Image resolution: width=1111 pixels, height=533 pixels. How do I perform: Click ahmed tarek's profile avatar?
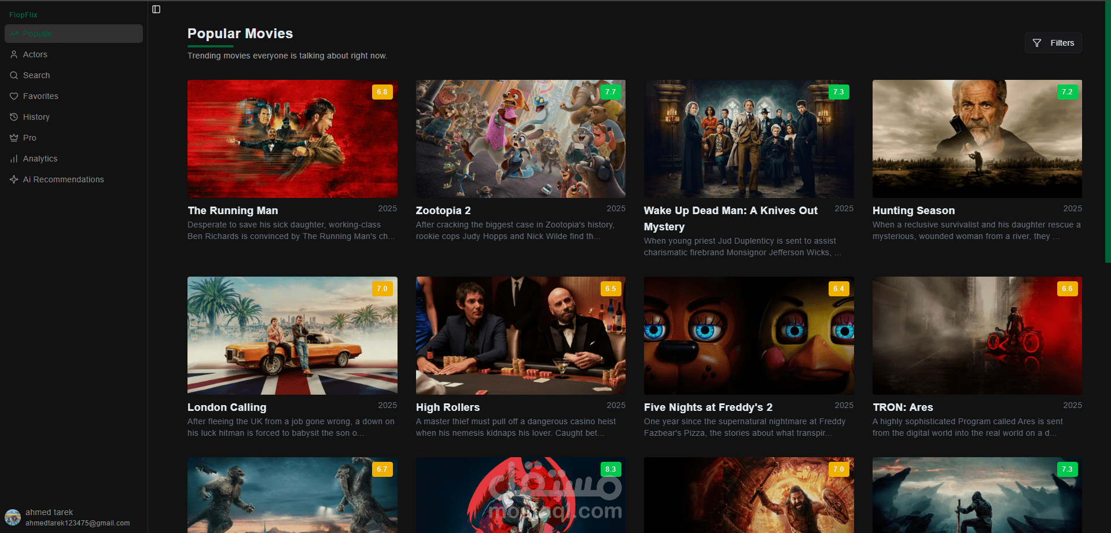(13, 517)
